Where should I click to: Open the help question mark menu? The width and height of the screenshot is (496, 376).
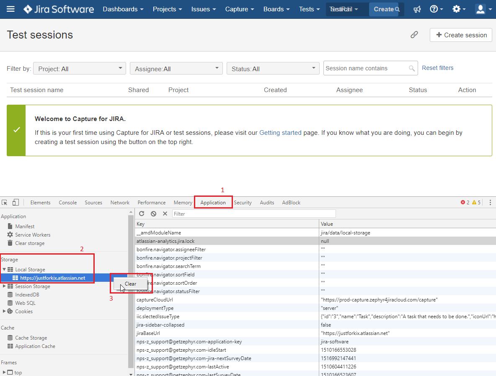436,9
